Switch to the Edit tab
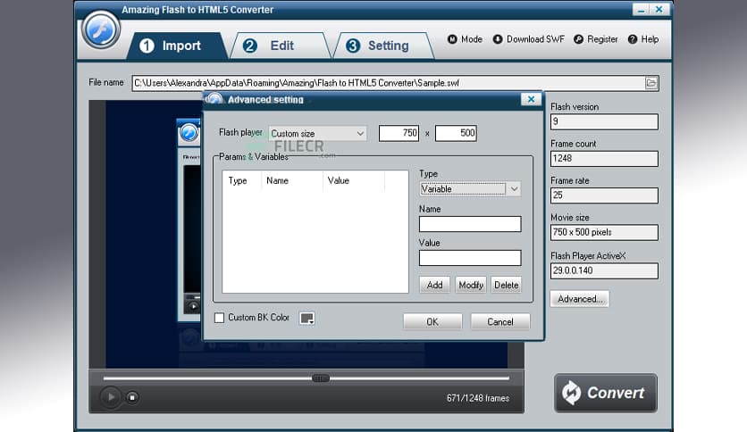The image size is (747, 432). 281,46
